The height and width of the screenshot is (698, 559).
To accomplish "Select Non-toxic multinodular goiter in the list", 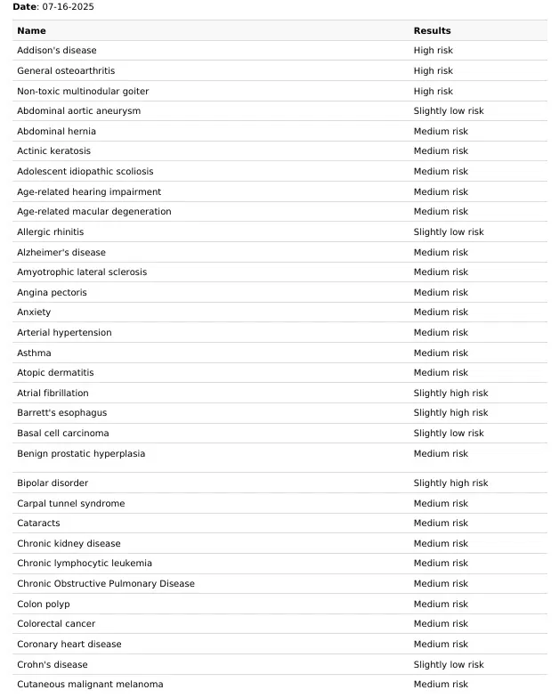I will (83, 92).
